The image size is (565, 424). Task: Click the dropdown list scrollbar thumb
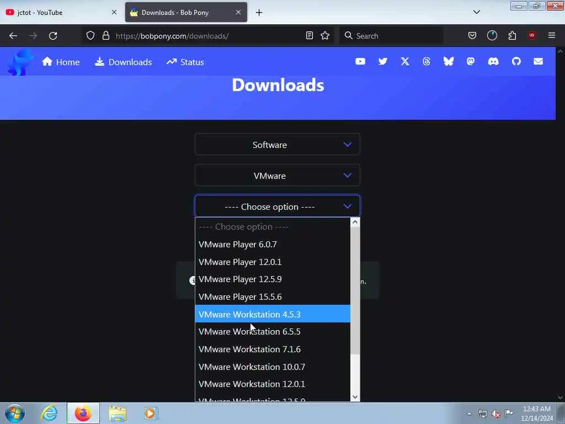[355, 290]
